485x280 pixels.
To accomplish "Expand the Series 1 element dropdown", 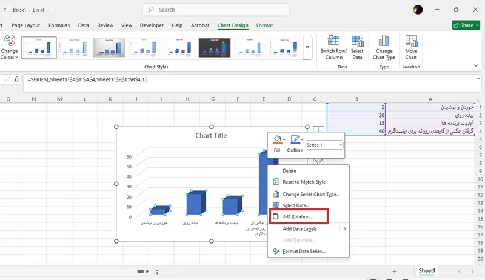I will click(340, 145).
